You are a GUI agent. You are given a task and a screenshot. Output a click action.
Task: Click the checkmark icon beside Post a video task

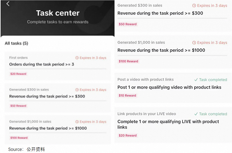click(x=196, y=80)
